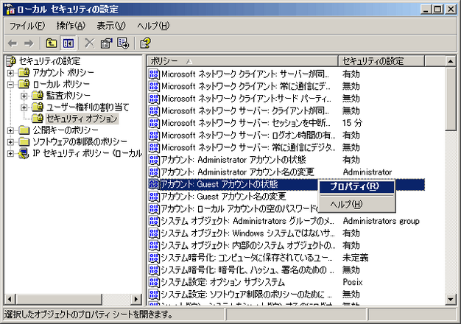This screenshot has height=324, width=461.
Task: Click tree pane left scroll arrow
Action: (x=10, y=300)
